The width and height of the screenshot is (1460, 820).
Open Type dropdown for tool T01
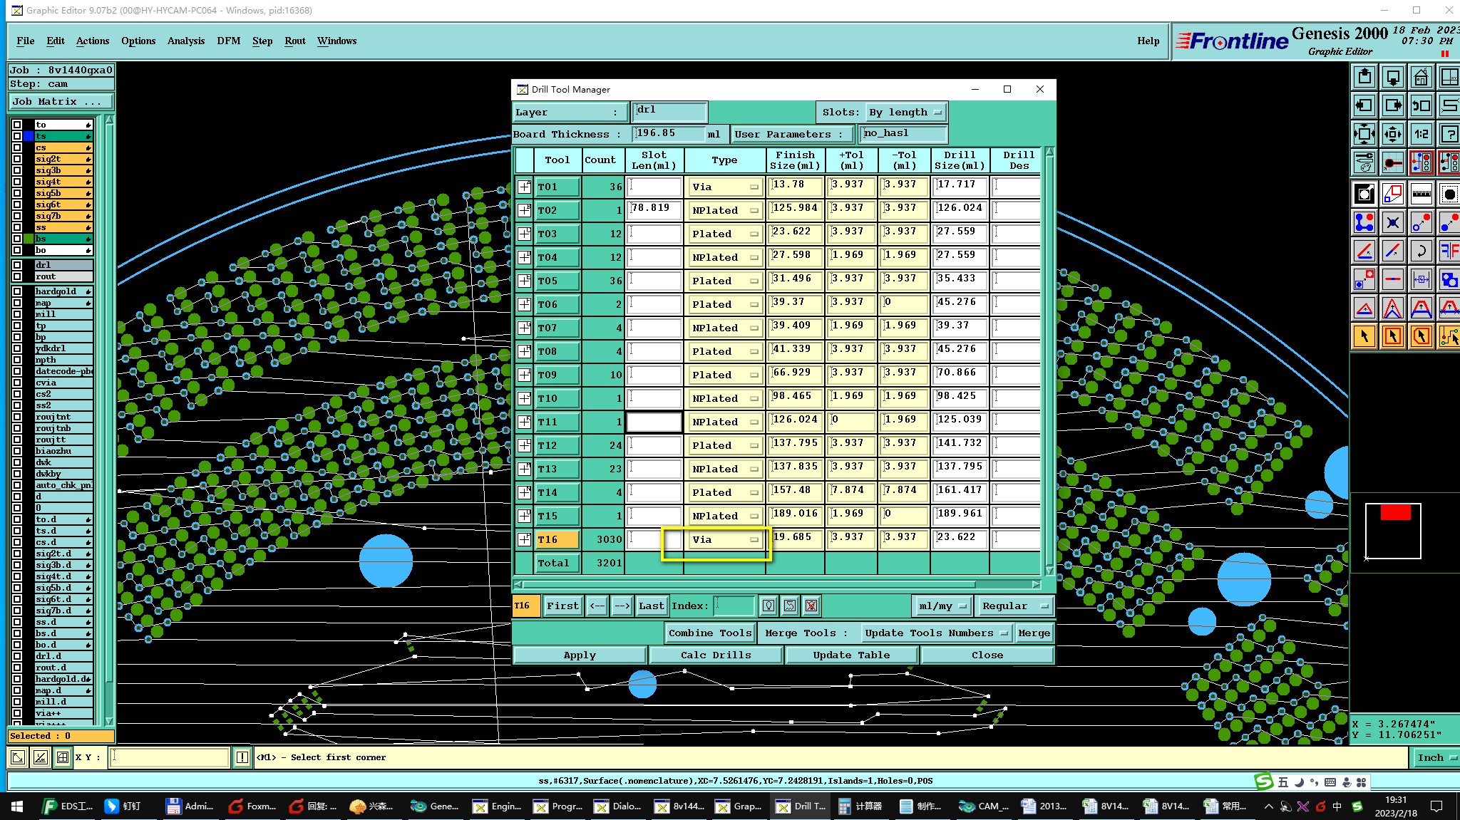(725, 187)
